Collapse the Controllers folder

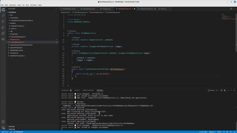point(33,18)
